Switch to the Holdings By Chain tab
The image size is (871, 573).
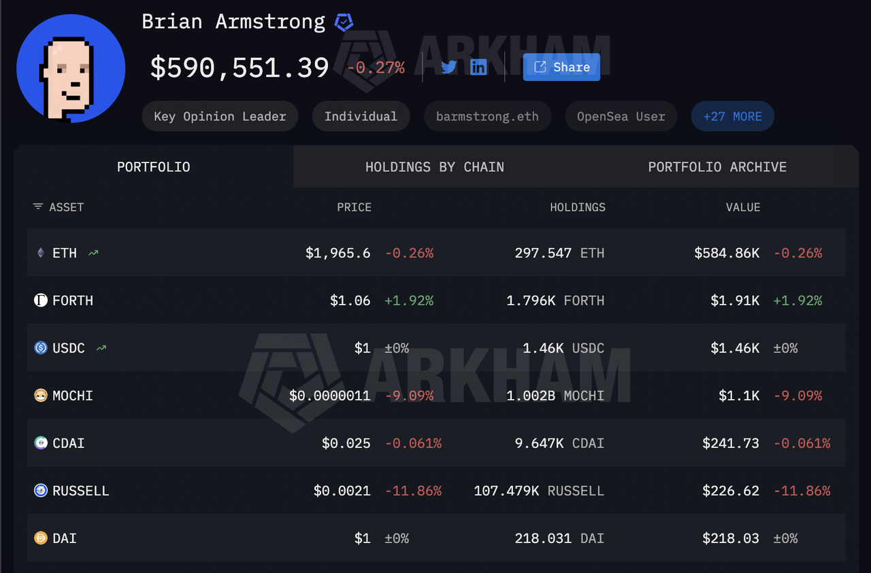(434, 167)
